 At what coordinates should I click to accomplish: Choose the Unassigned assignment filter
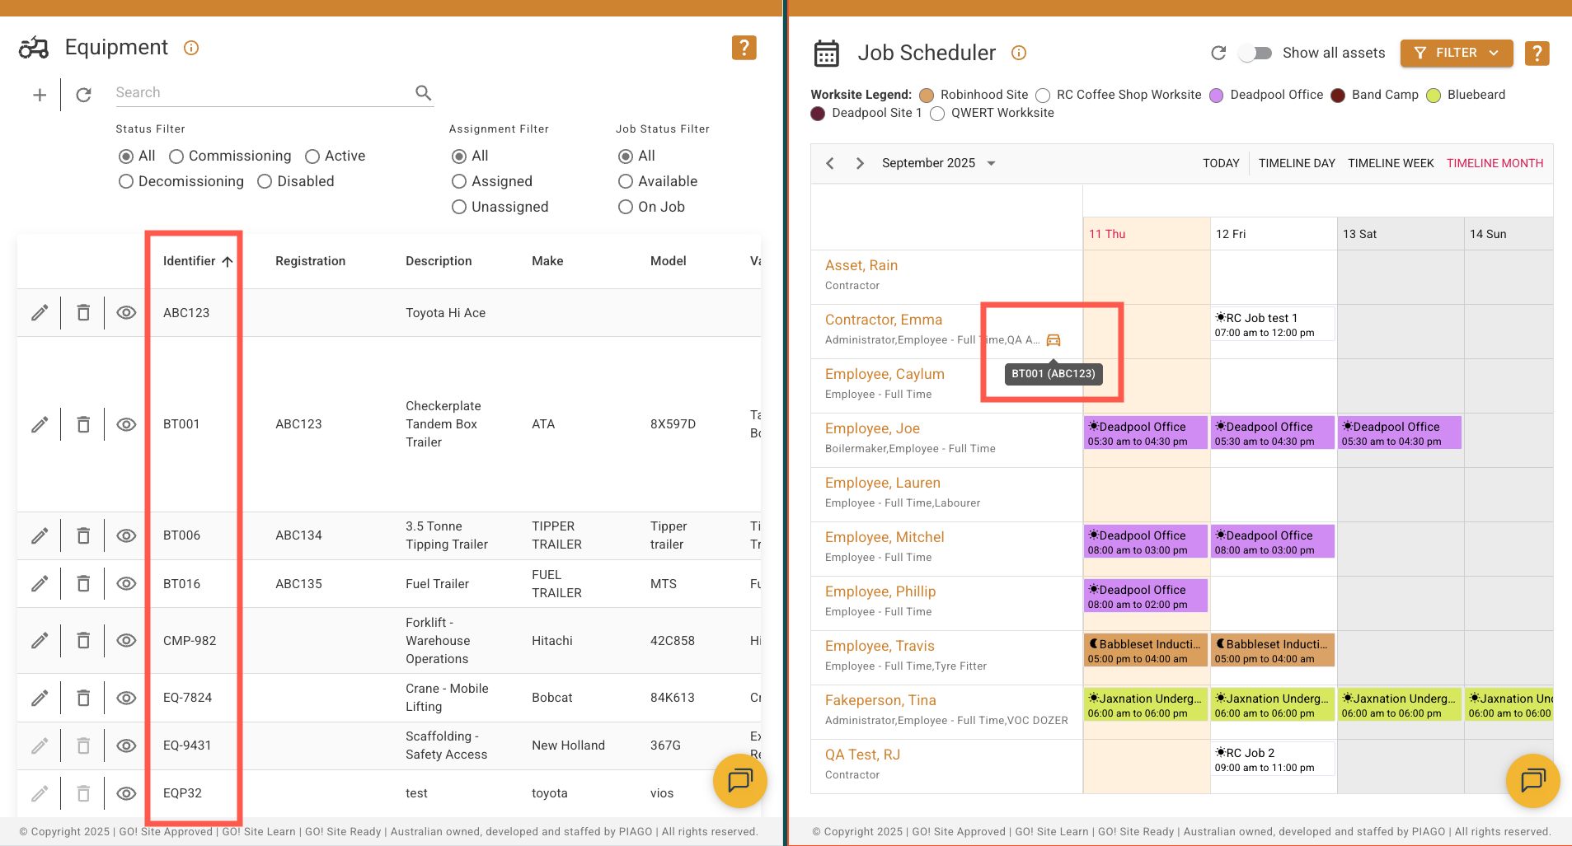pos(459,207)
